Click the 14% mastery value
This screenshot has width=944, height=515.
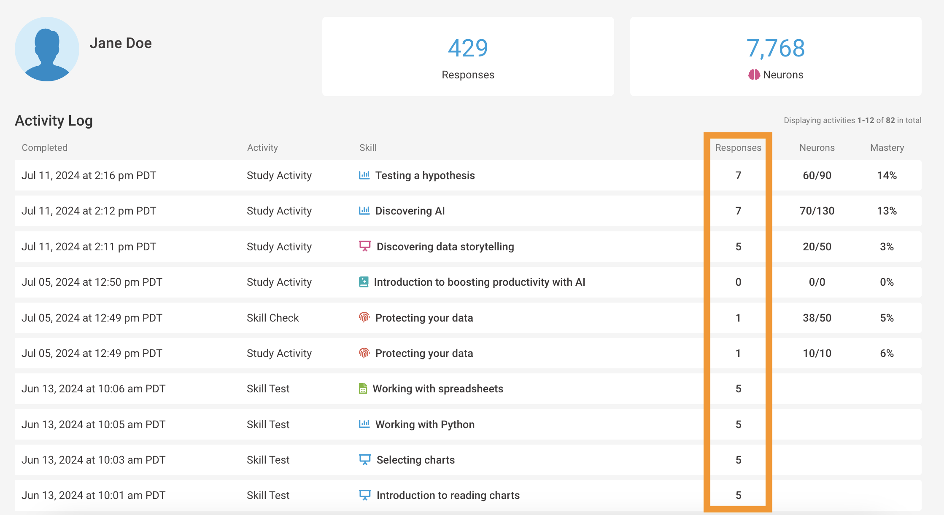(887, 175)
